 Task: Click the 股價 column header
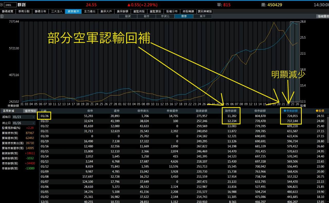(x=320, y=111)
